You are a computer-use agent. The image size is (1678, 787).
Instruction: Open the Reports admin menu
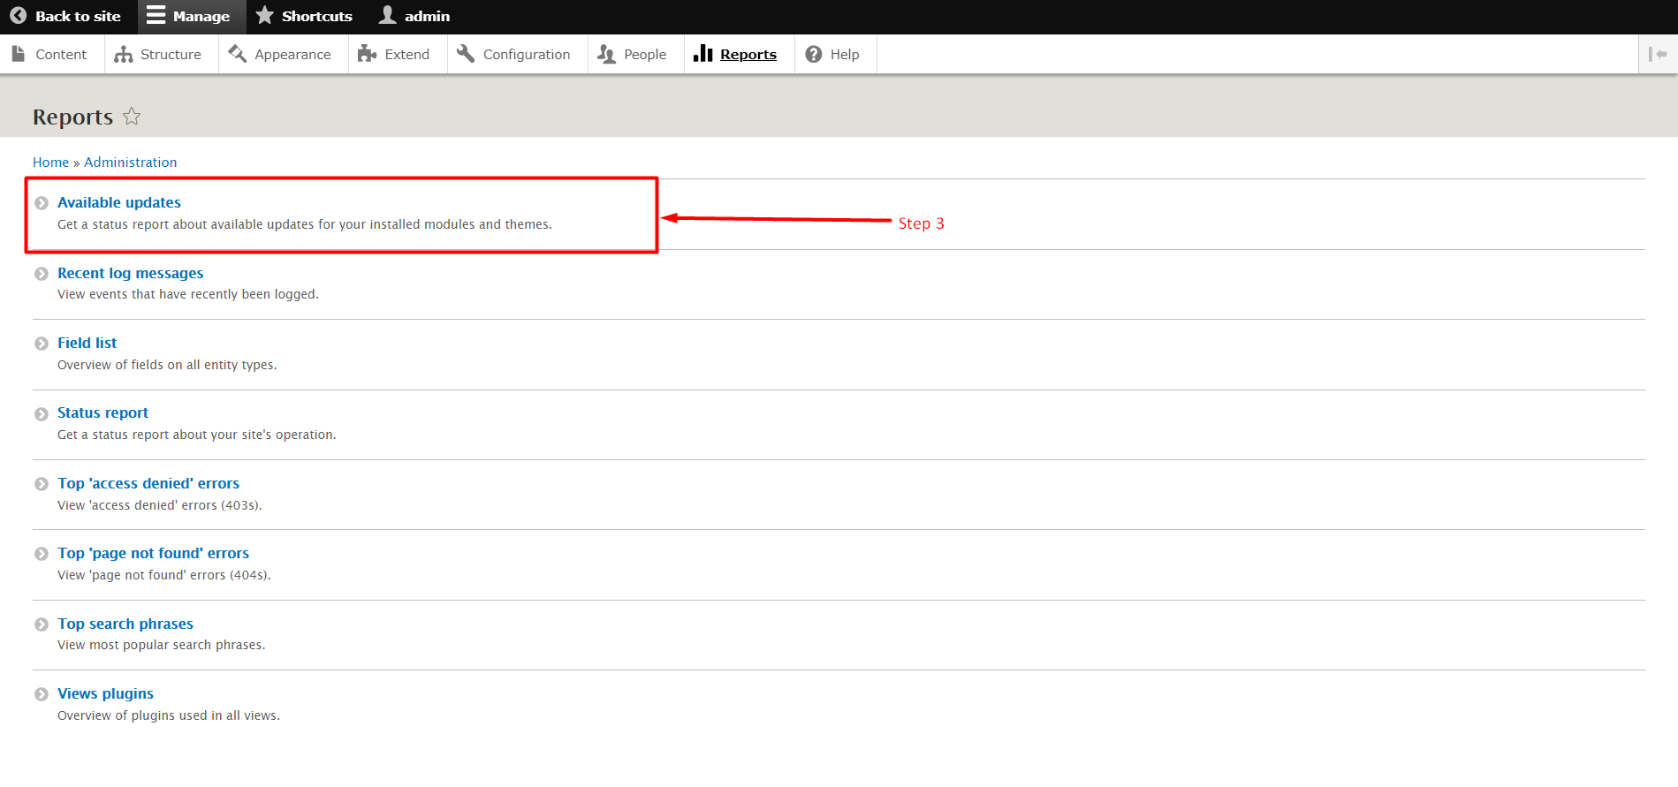click(737, 54)
